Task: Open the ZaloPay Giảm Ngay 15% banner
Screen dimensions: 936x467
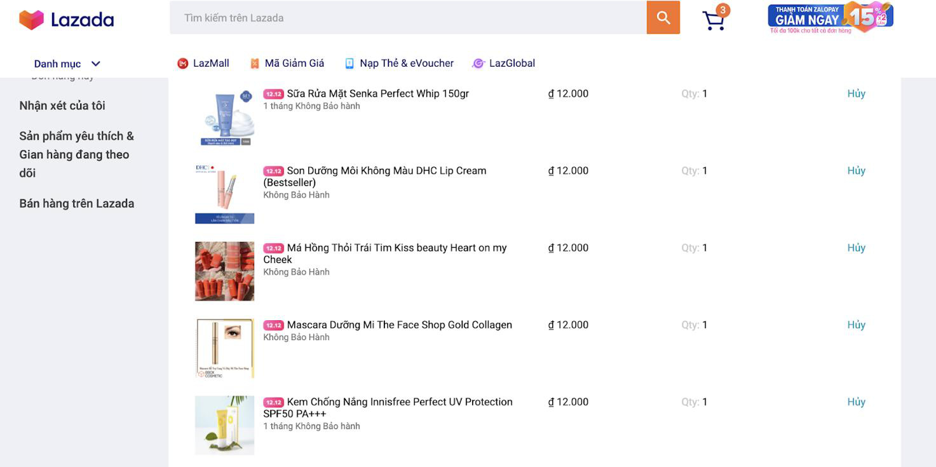Action: [x=831, y=18]
